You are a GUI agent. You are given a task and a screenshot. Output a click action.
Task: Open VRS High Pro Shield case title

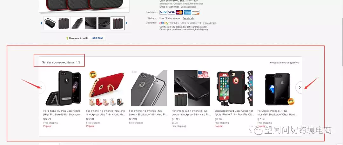(62, 112)
